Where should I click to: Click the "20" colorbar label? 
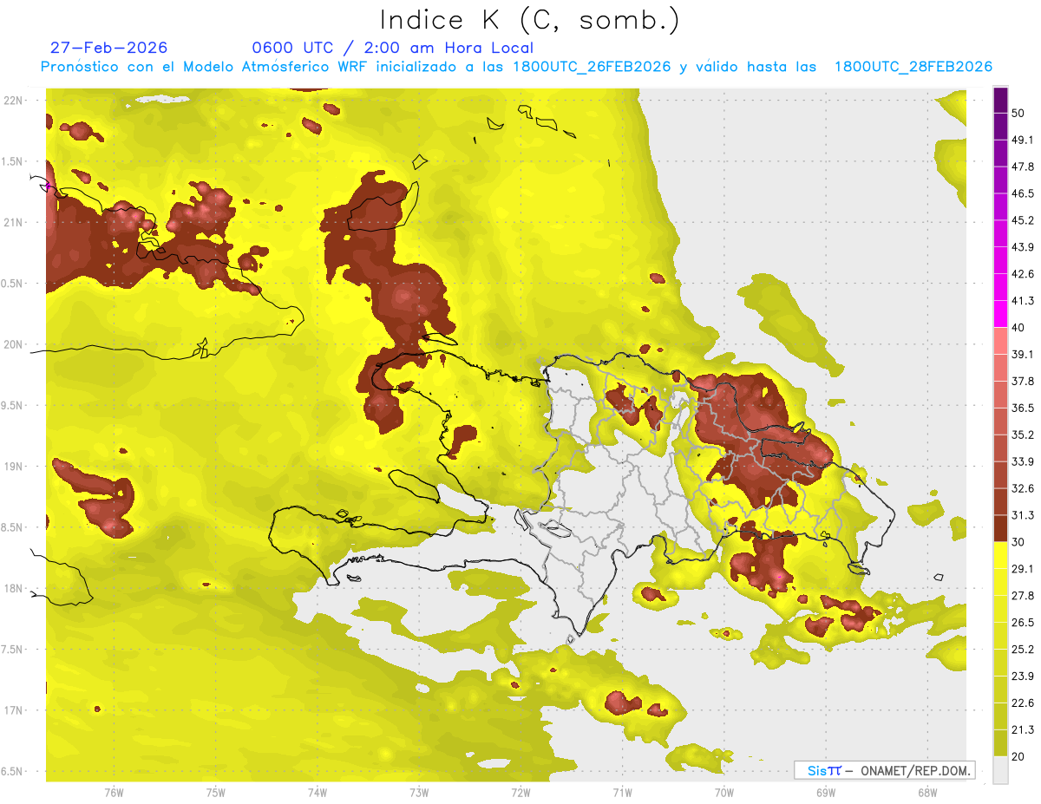[1018, 756]
